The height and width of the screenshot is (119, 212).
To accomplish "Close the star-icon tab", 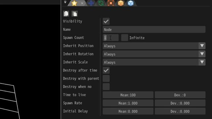I will [82, 3].
